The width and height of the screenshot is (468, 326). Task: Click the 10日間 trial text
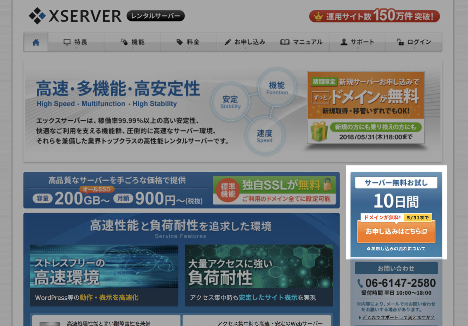(396, 201)
